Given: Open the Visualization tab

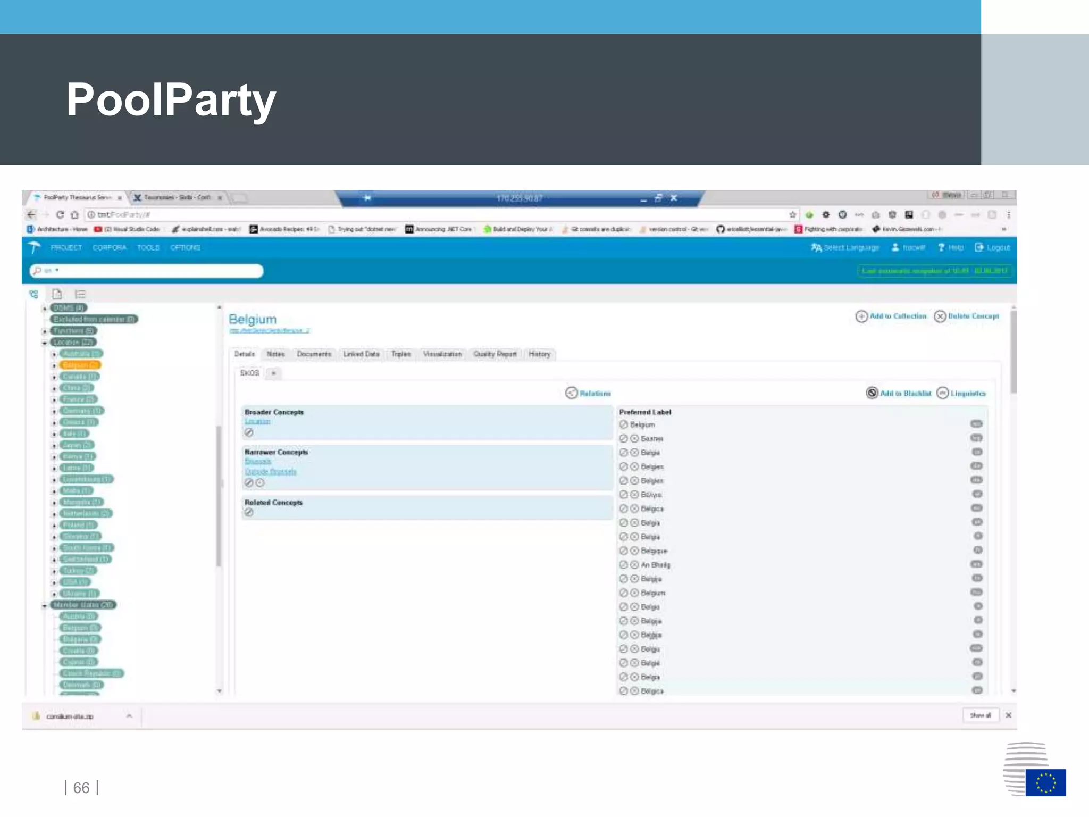Looking at the screenshot, I should coord(442,354).
